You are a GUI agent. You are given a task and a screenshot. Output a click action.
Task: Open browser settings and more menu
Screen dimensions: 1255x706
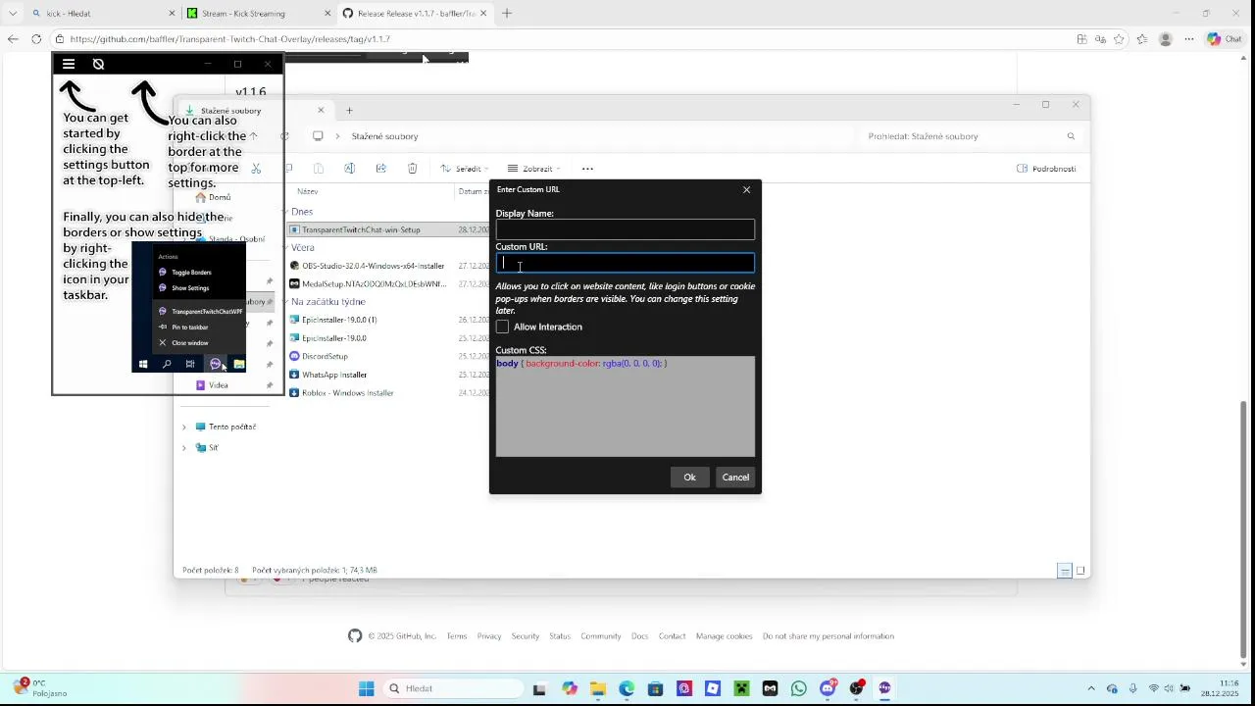coord(1189,39)
